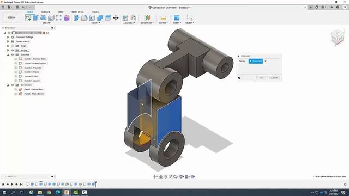Open the ViewCube in top right
349x196 pixels.
pyautogui.click(x=338, y=37)
